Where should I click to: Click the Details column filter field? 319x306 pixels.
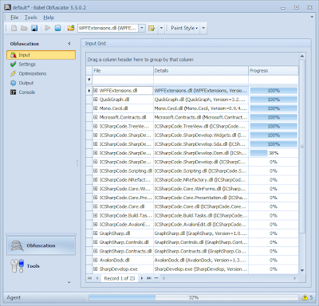(x=201, y=80)
